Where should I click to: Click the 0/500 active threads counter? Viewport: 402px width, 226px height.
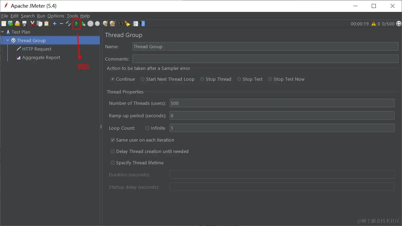pyautogui.click(x=388, y=24)
